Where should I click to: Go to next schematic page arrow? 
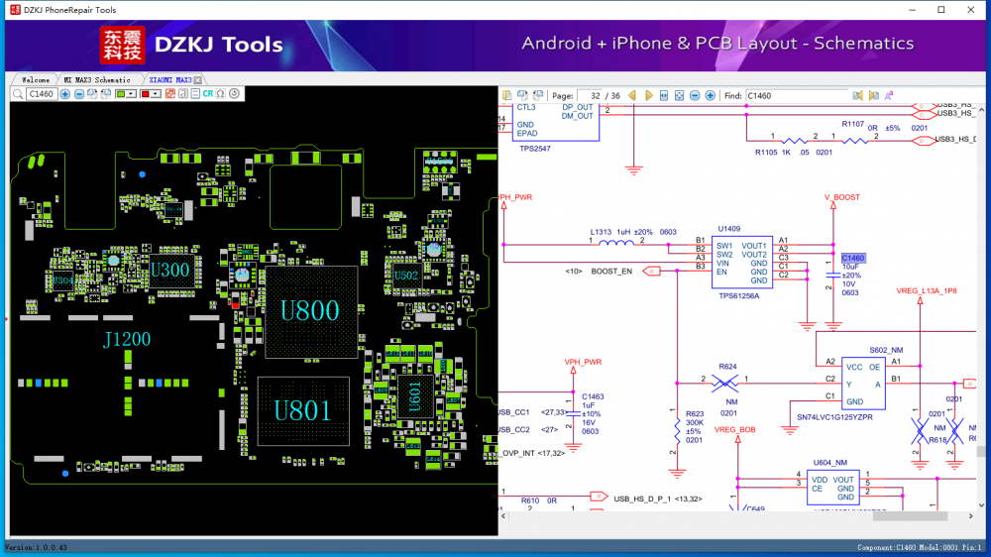tap(648, 96)
